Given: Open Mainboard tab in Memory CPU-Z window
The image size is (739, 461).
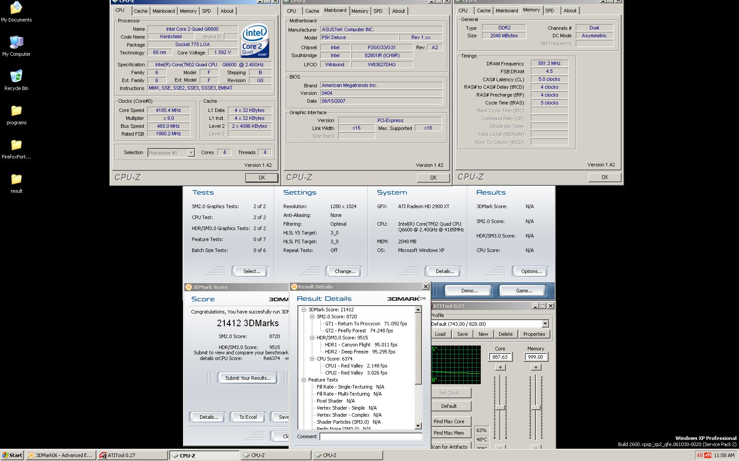Looking at the screenshot, I should 507,11.
